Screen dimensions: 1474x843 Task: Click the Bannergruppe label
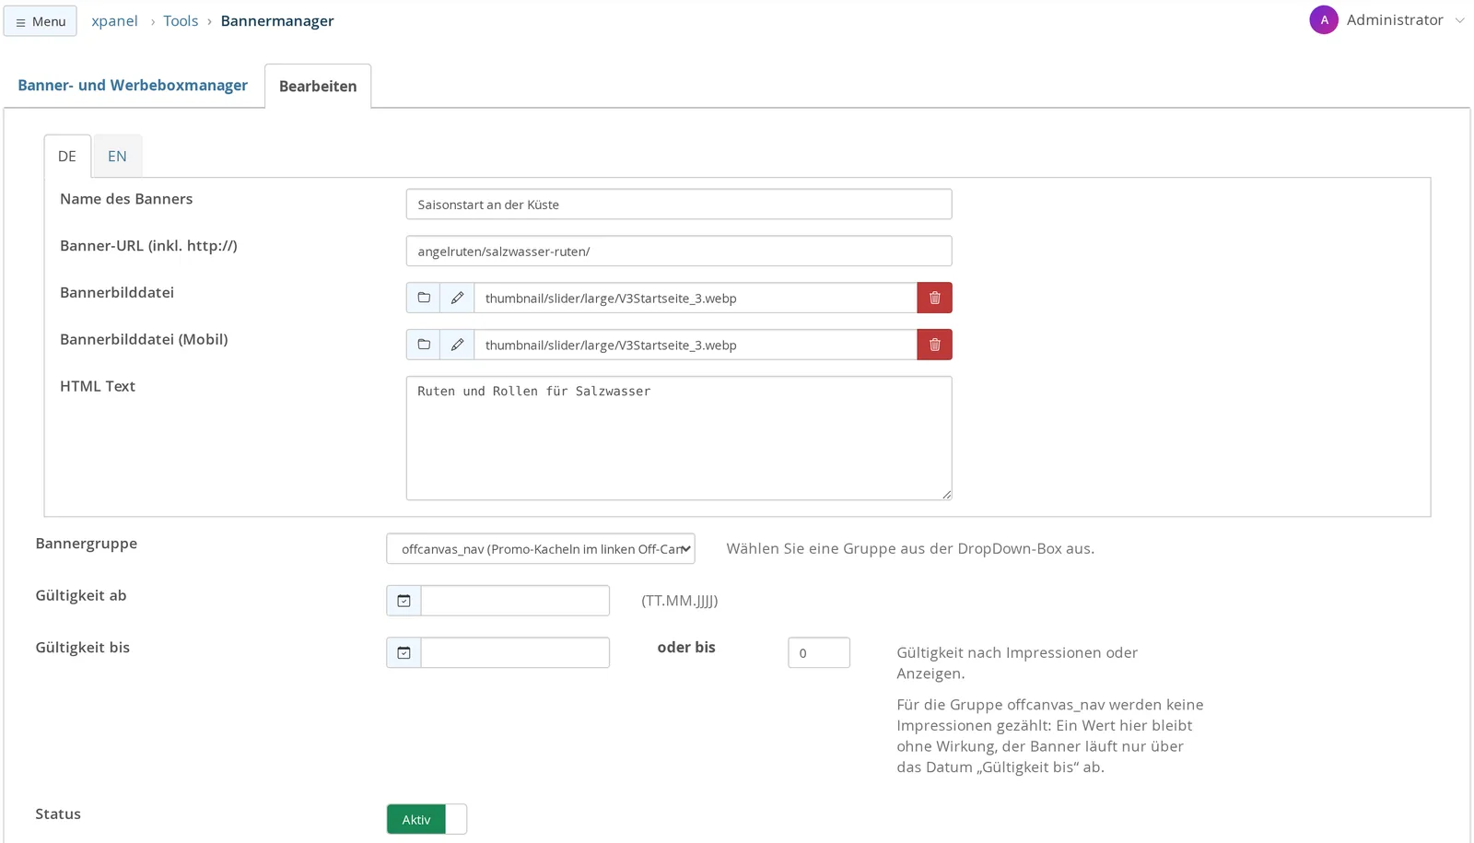click(x=87, y=544)
